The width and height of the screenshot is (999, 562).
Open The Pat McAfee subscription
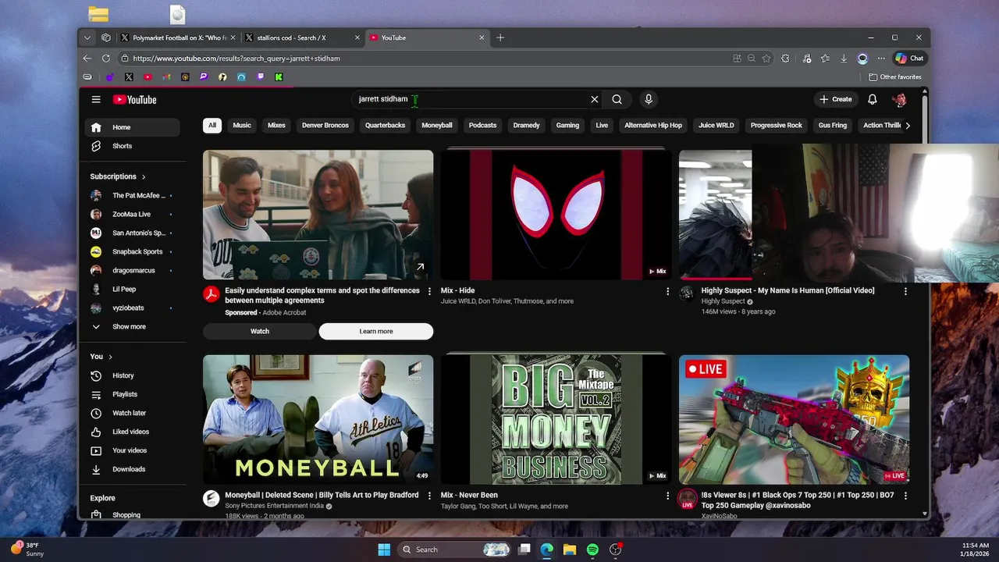tap(133, 195)
